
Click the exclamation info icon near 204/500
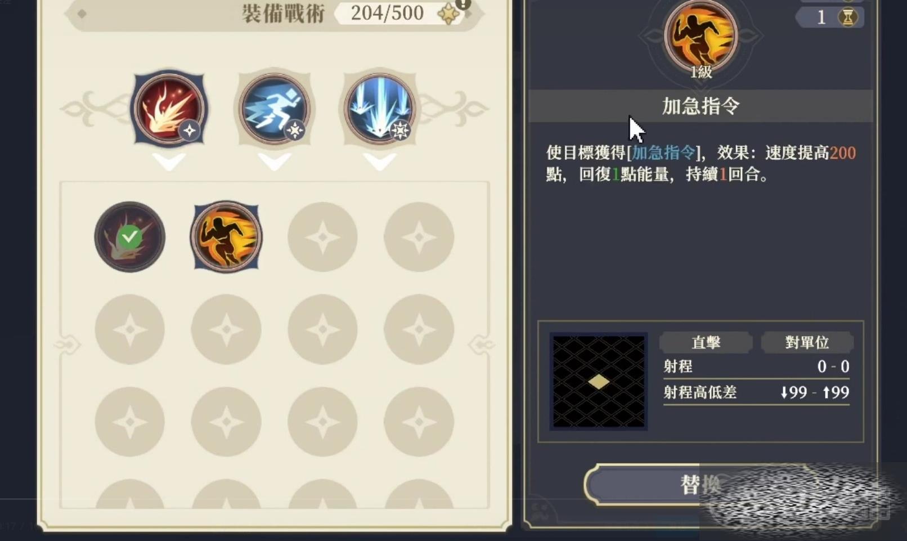point(463,4)
